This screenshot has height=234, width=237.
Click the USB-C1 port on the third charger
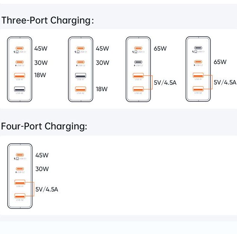[x=138, y=48]
